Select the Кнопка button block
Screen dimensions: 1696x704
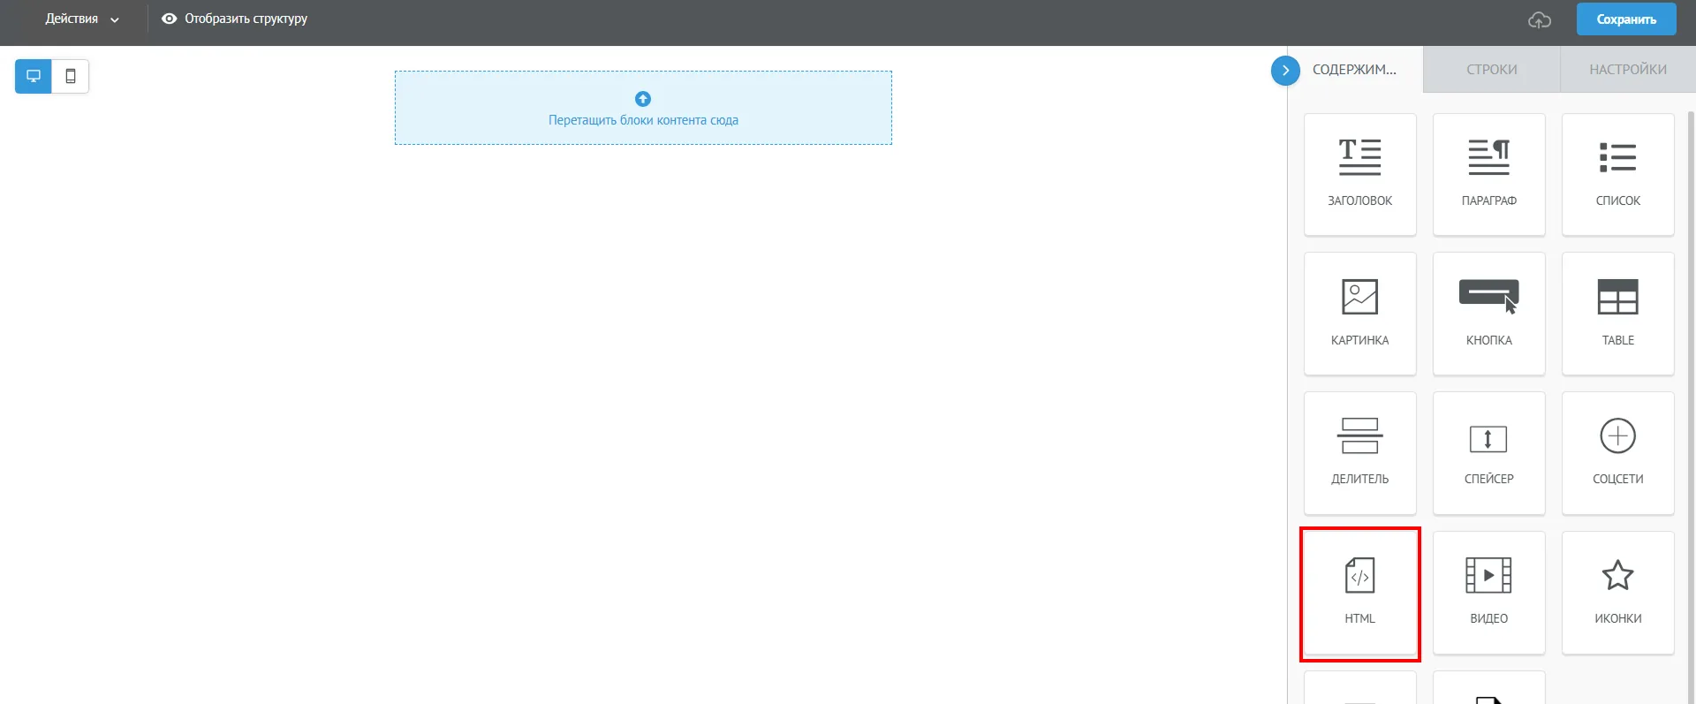click(1488, 314)
